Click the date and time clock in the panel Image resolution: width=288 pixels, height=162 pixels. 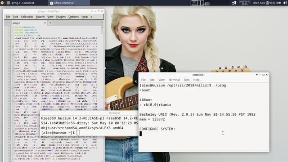[x=244, y=3]
